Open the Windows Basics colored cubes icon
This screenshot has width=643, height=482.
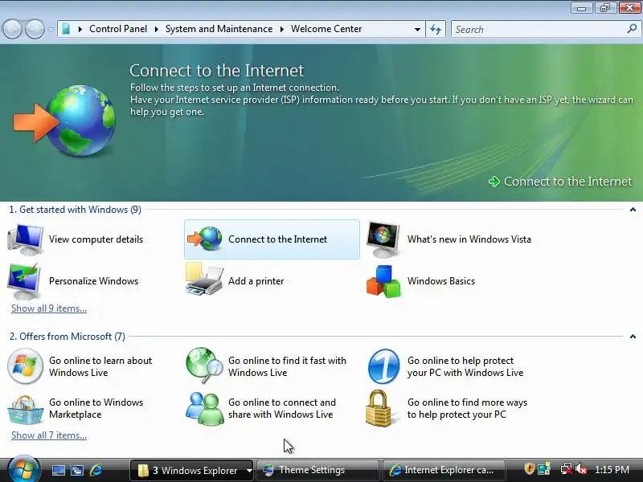[x=383, y=281]
